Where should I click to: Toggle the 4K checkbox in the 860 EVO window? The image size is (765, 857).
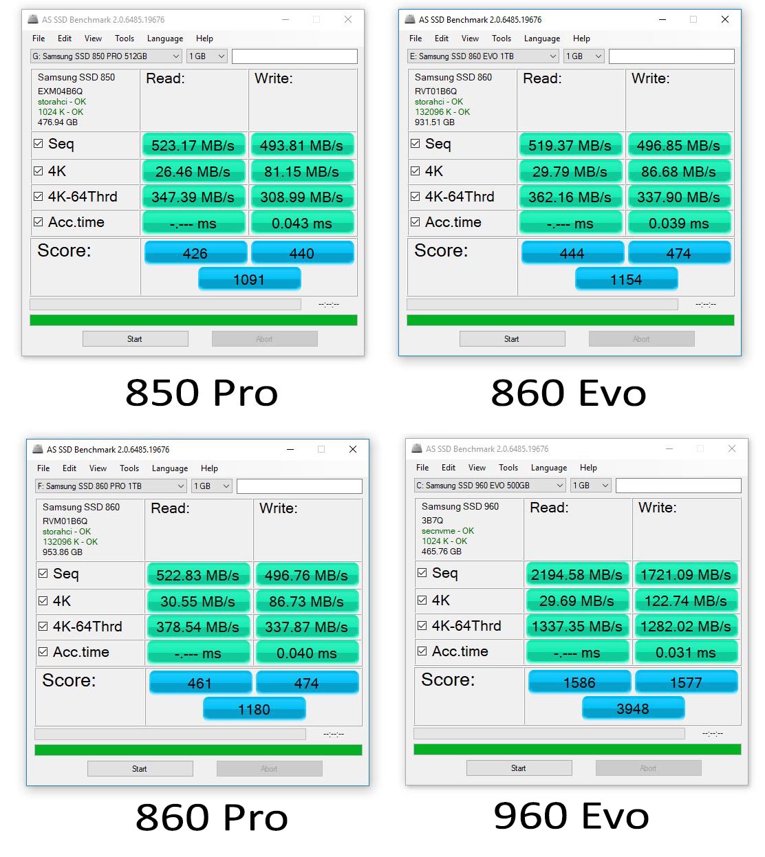pyautogui.click(x=416, y=171)
